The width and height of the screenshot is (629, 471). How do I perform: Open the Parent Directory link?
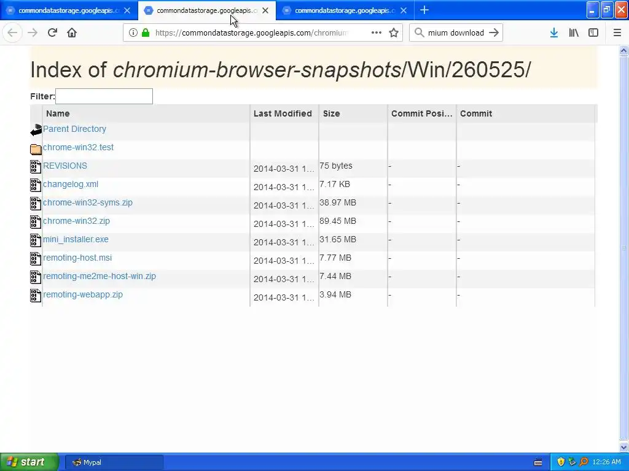coord(74,129)
